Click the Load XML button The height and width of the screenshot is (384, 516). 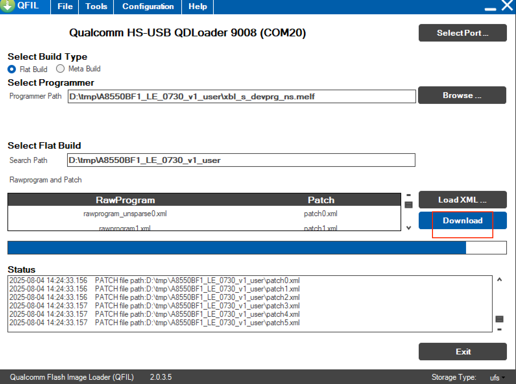click(462, 200)
